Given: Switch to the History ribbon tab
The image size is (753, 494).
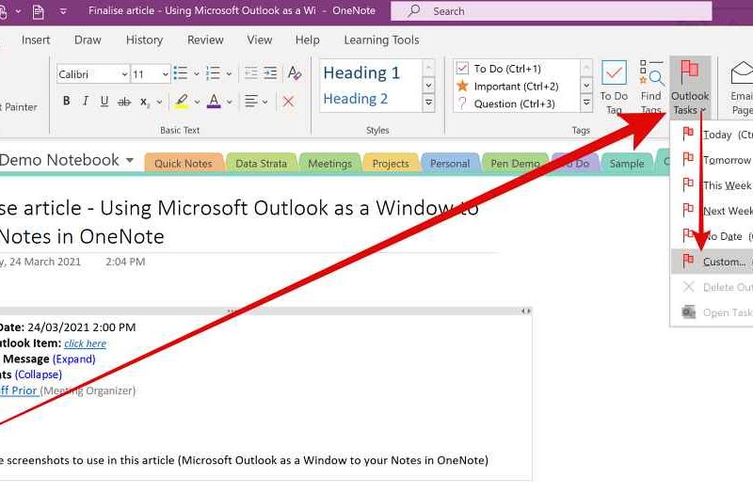Looking at the screenshot, I should point(144,40).
